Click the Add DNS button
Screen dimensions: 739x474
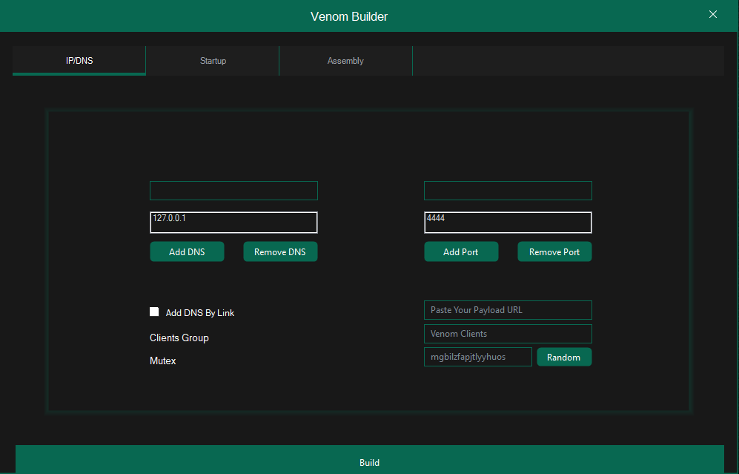click(187, 252)
